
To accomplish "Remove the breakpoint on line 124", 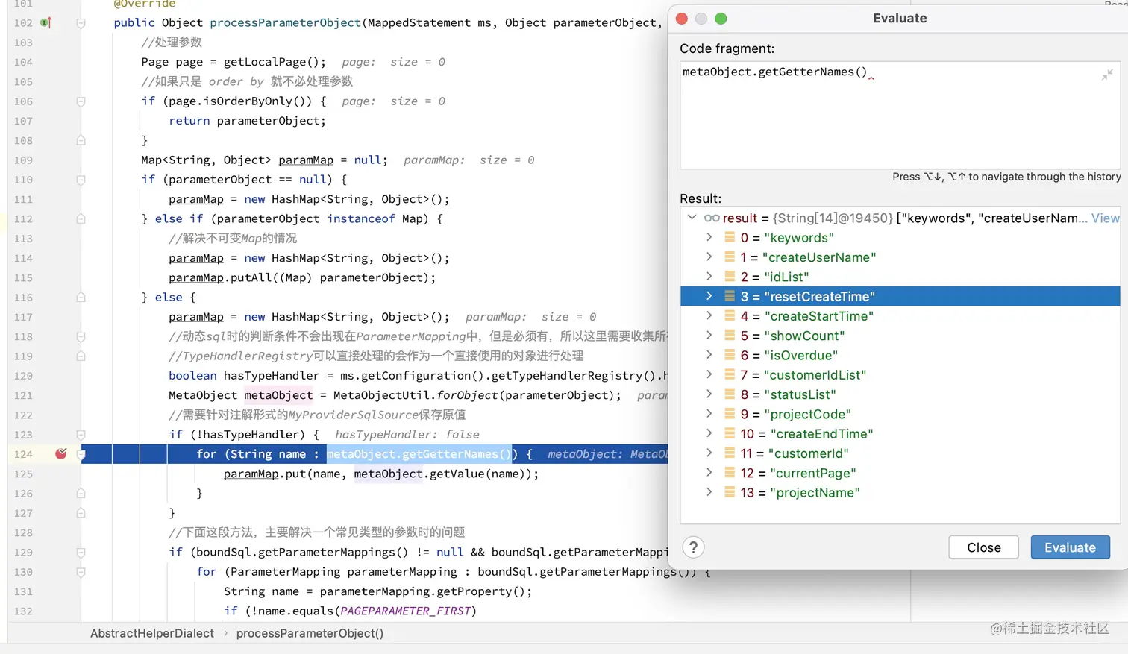I will point(61,453).
